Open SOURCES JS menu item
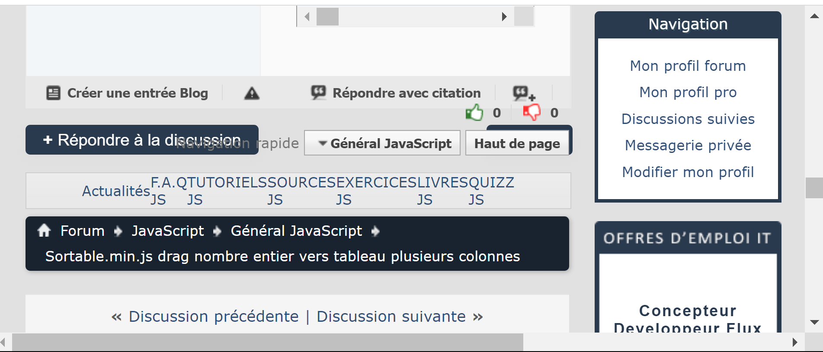This screenshot has width=823, height=352. pyautogui.click(x=301, y=191)
